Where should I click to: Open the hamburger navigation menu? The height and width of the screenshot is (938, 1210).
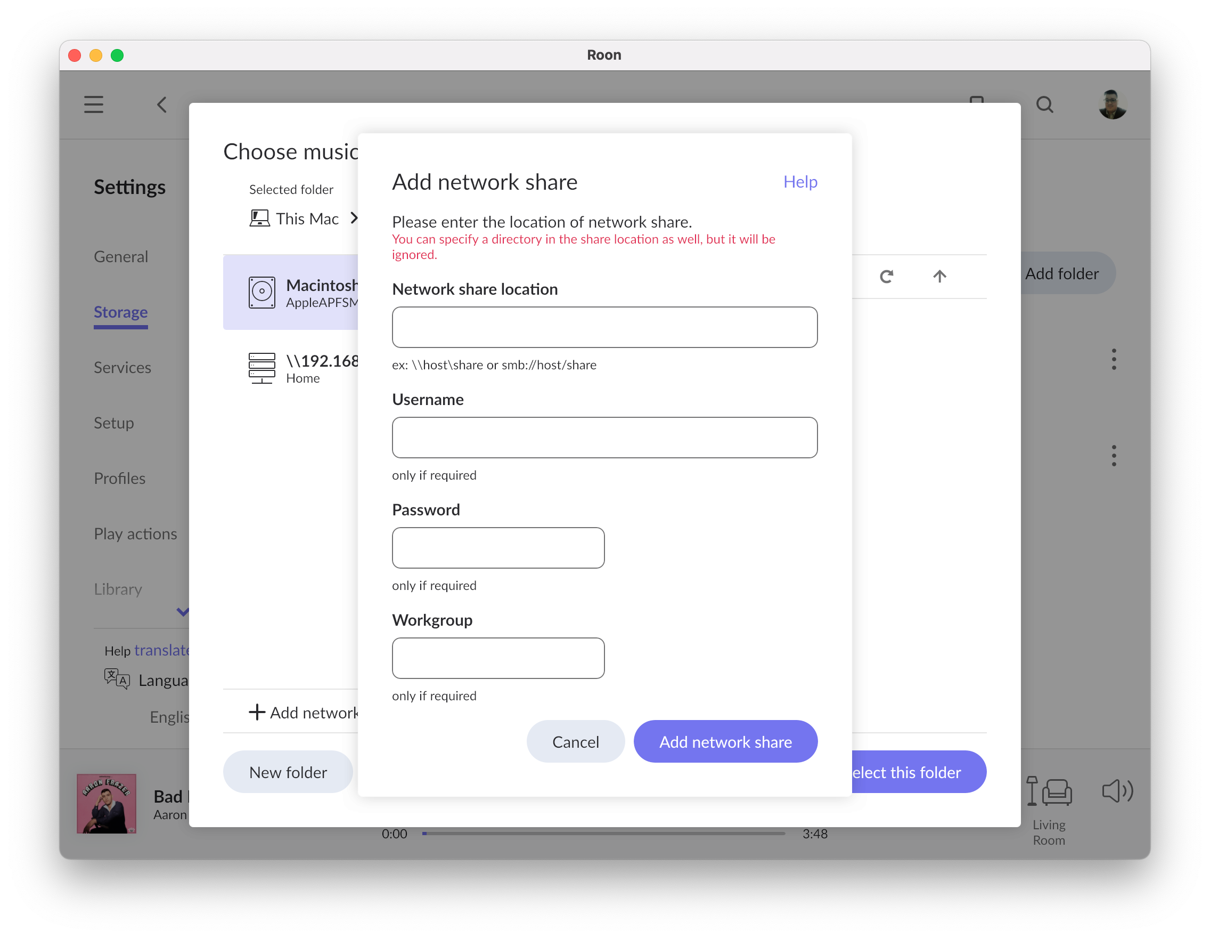[x=94, y=104]
